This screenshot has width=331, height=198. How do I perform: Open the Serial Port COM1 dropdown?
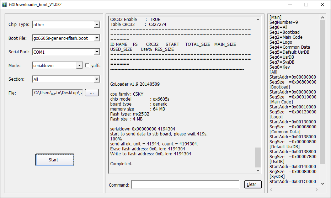click(97, 52)
